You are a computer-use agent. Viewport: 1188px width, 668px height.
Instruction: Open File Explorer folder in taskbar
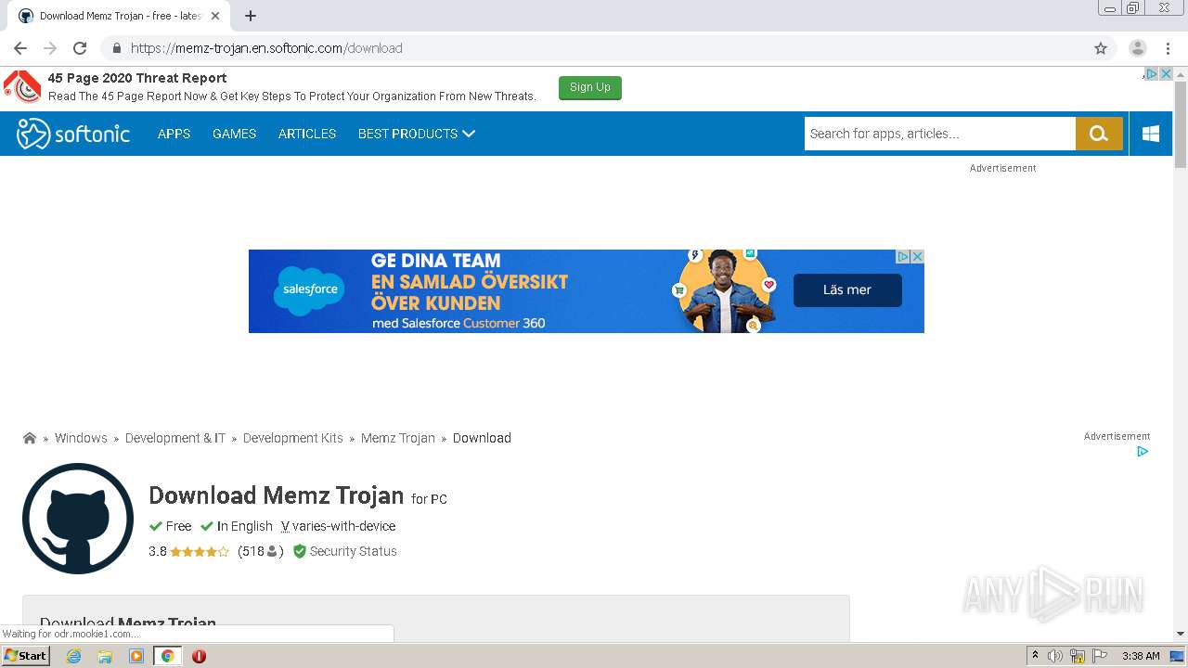[105, 656]
